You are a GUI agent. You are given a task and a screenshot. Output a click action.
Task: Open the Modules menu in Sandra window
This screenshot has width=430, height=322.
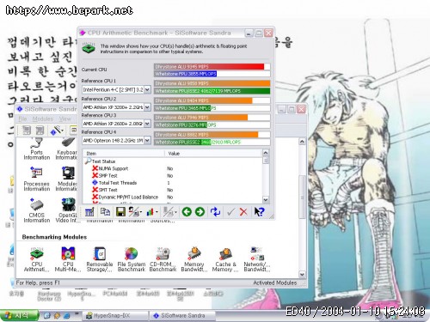coord(43,118)
